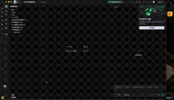Click the TRAE label in chat panel header
Image resolution: width=174 pixels, height=100 pixels.
pos(116,7)
